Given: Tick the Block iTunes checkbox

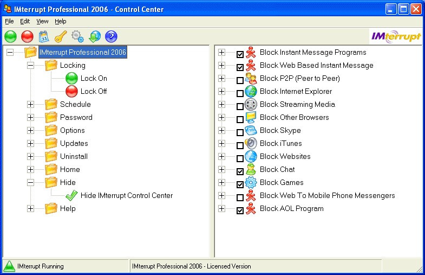Looking at the screenshot, I should coord(240,145).
